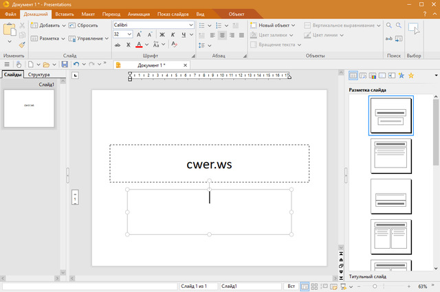Switch to the Структура panel tab
Viewport: 440px width, 292px height.
pyautogui.click(x=38, y=75)
